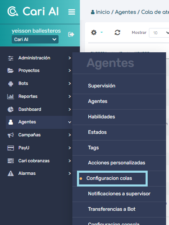Choose Habilidades in the submenu
The width and height of the screenshot is (169, 225).
click(x=102, y=117)
